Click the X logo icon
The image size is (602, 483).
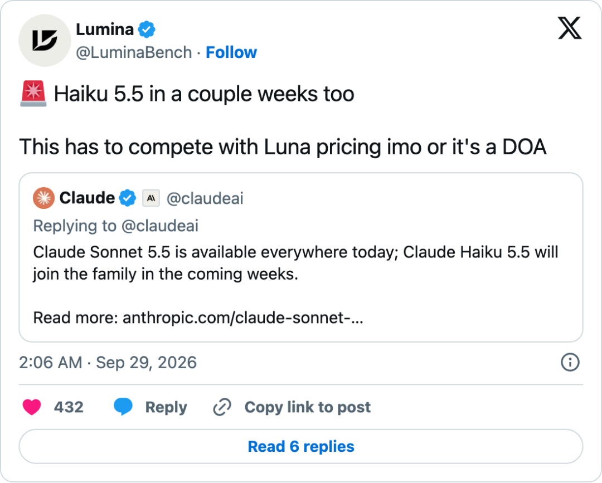(x=570, y=28)
